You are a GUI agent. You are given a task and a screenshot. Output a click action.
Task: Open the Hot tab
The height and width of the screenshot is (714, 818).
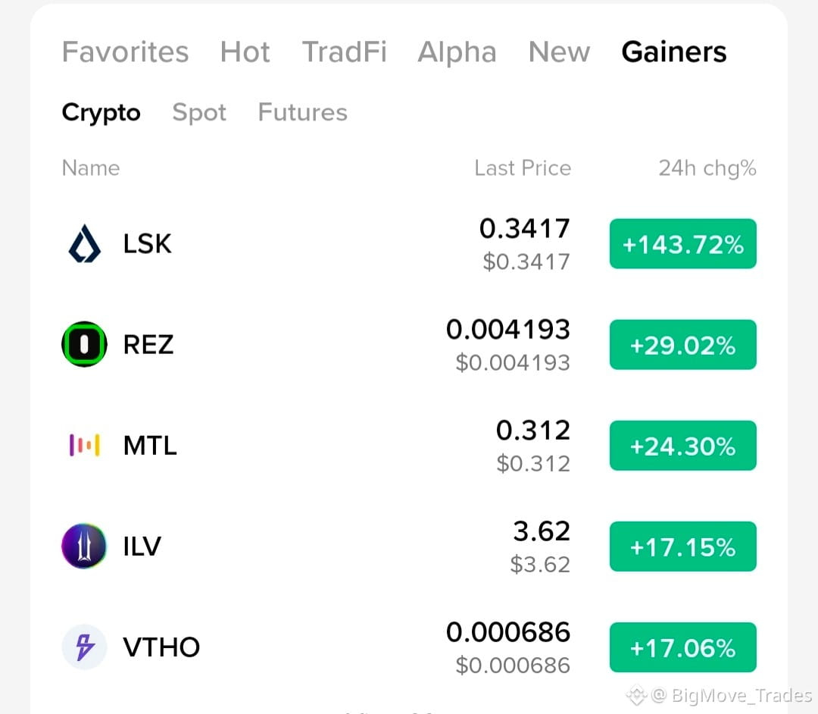[245, 52]
